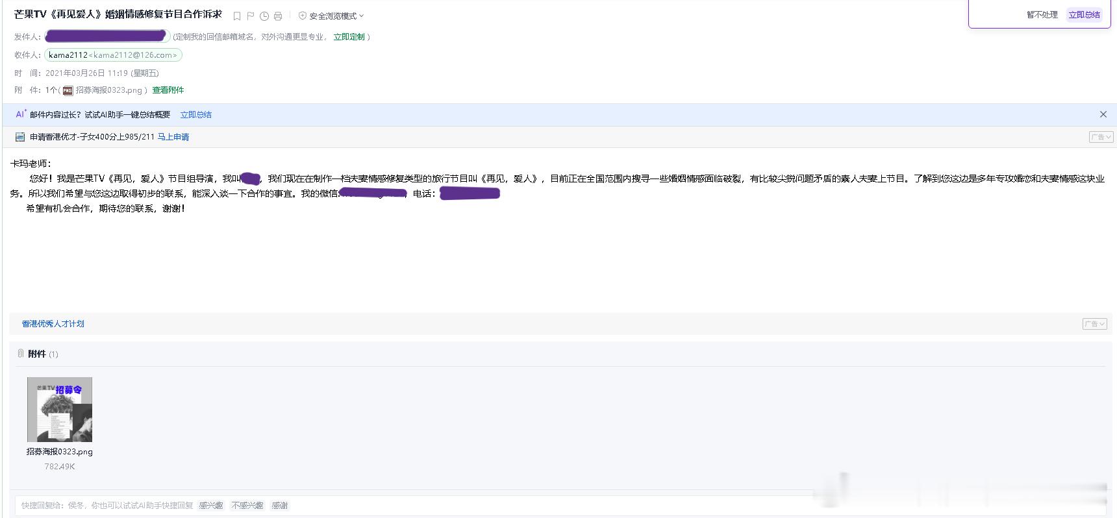Open the 广告 dropdown beside 香港优秀人才计划
This screenshot has height=518, width=1117.
[x=1094, y=324]
